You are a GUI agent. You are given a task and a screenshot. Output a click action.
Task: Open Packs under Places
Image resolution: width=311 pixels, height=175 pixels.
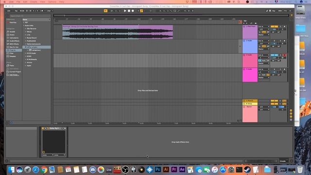12,66
